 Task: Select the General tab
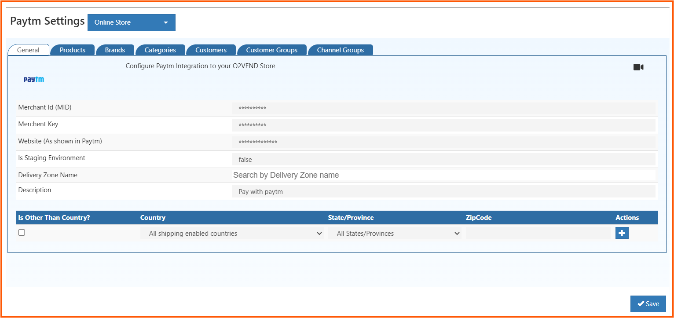tap(28, 50)
